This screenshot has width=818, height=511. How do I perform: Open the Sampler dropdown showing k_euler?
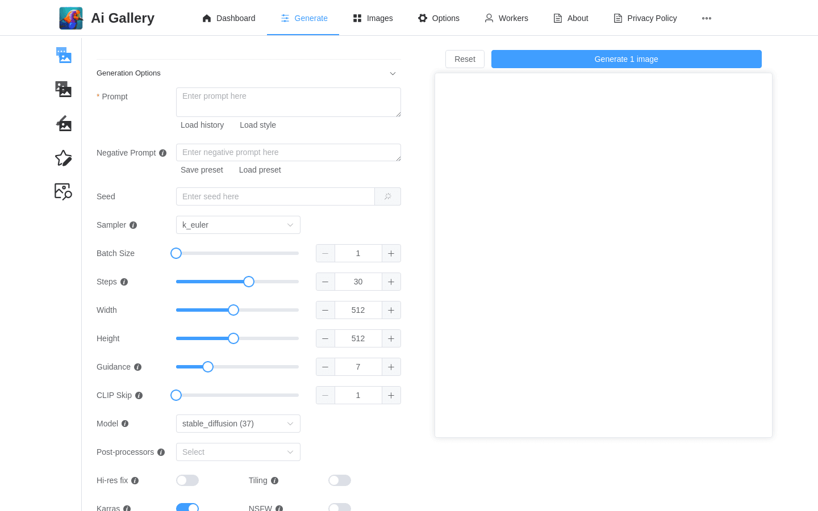238,225
